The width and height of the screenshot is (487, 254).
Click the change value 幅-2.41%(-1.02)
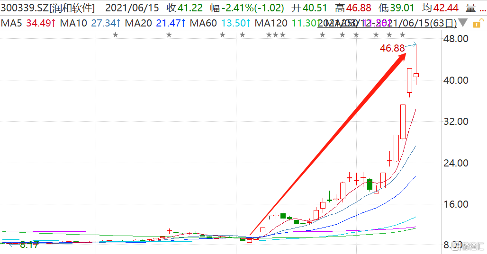[x=247, y=8]
